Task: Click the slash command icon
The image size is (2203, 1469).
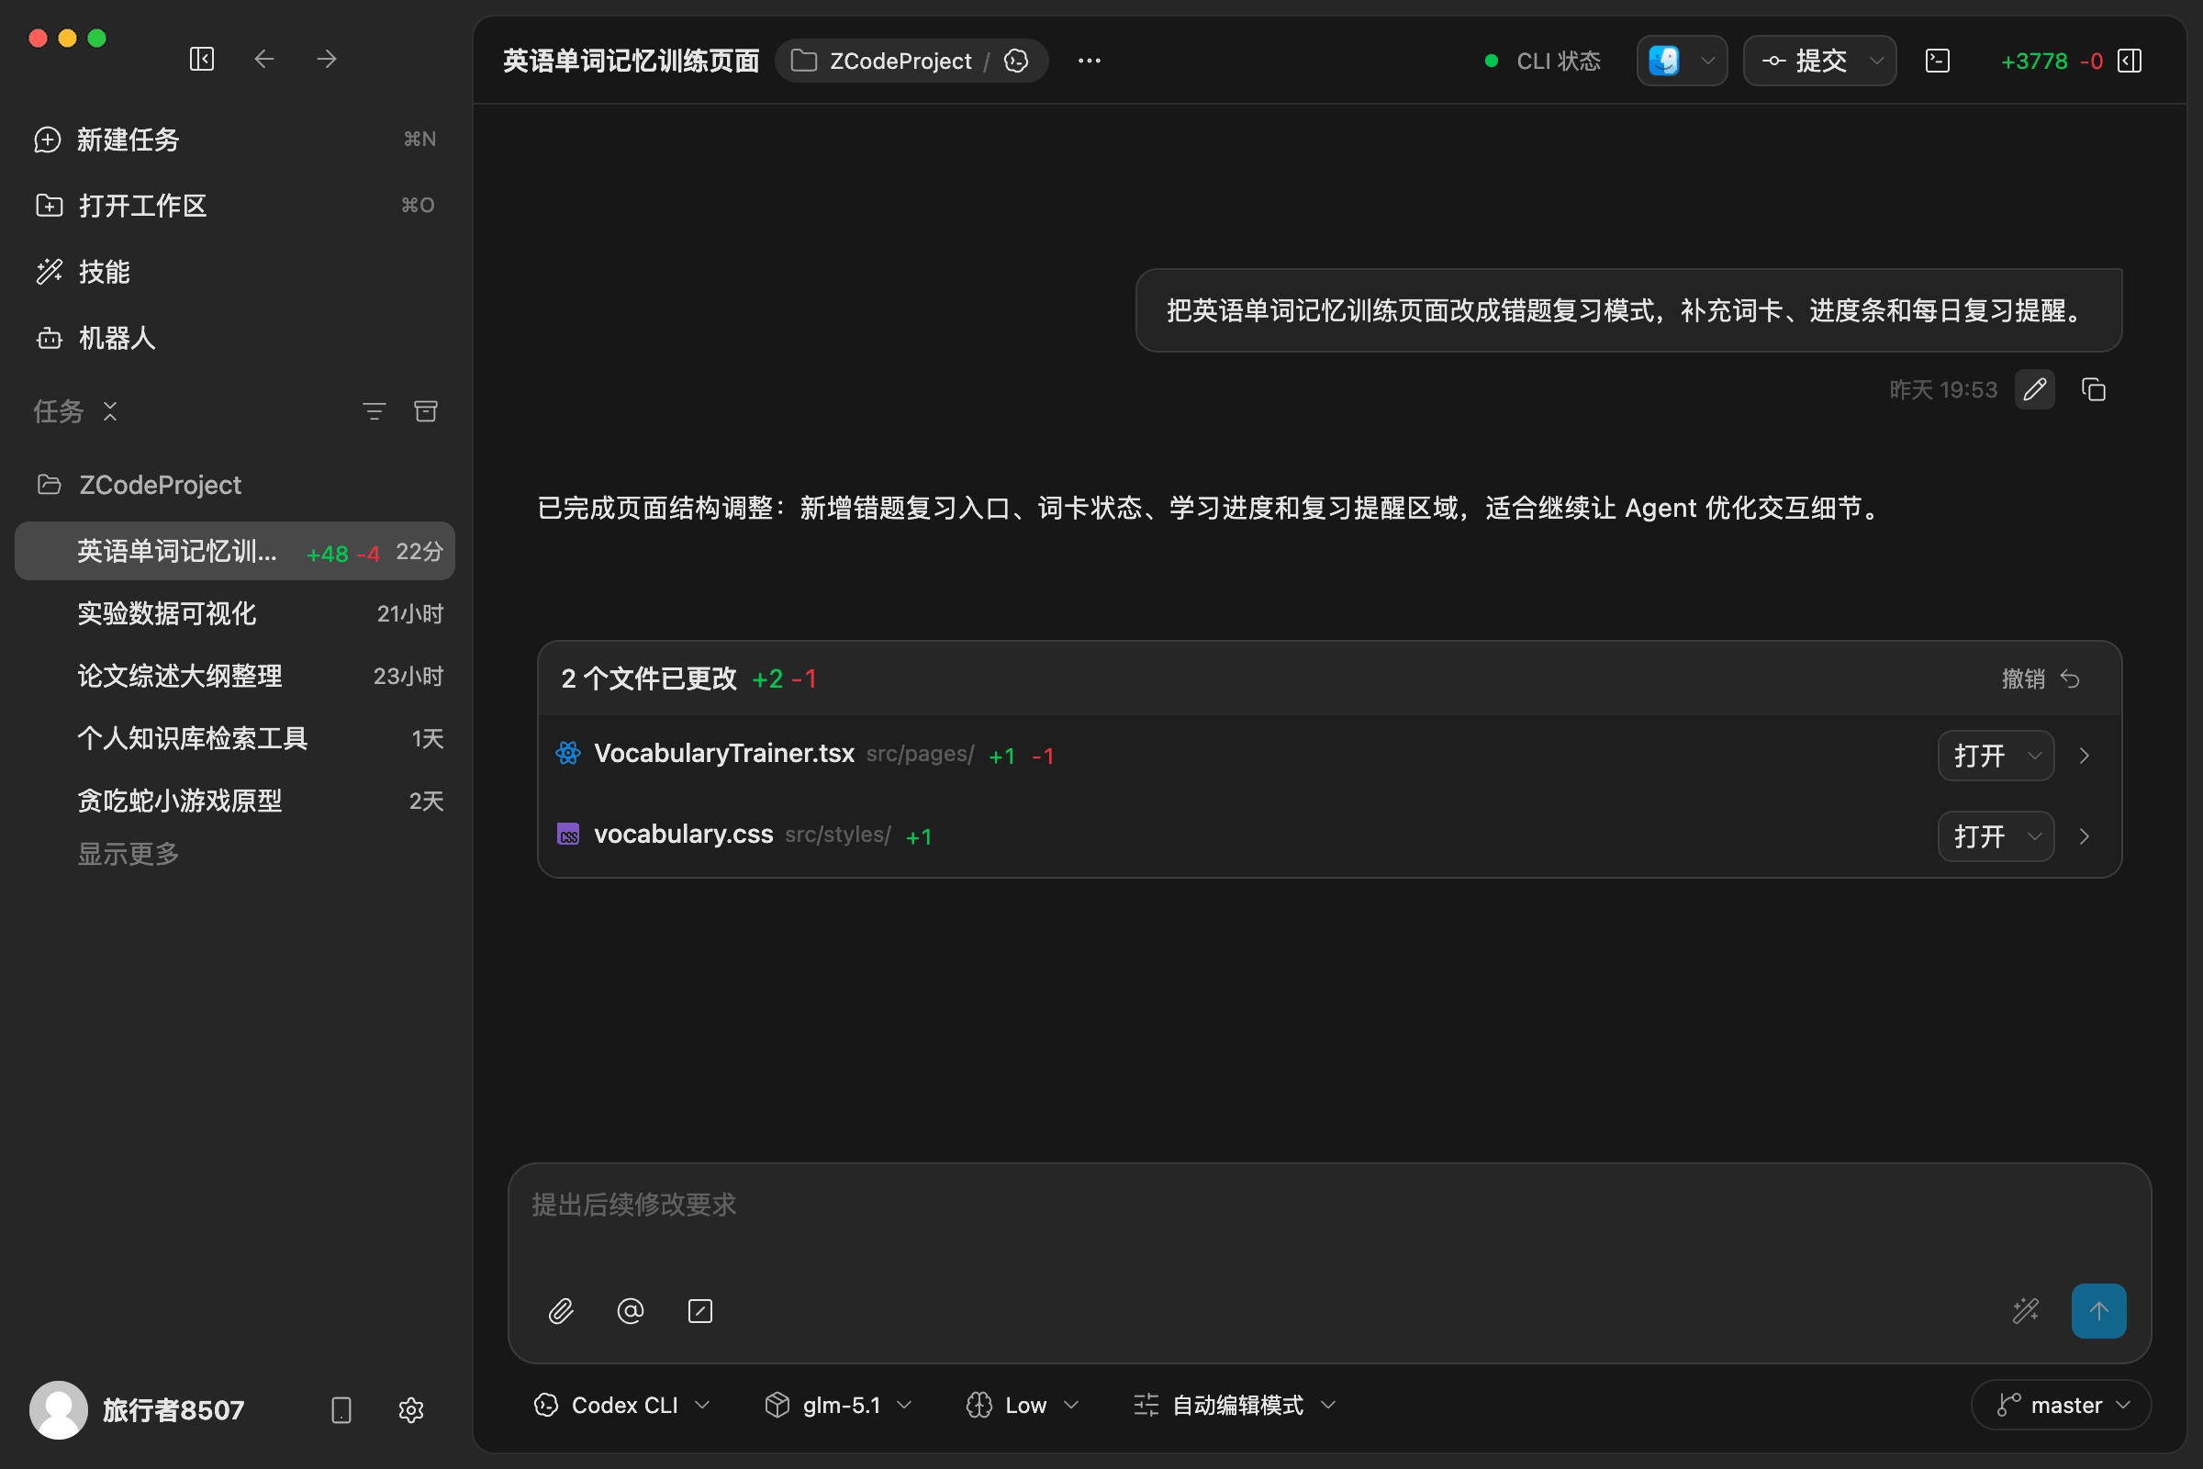Action: click(x=699, y=1311)
